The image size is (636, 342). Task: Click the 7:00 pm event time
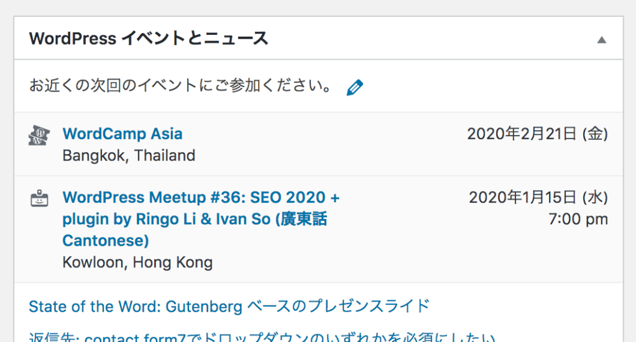(x=578, y=219)
